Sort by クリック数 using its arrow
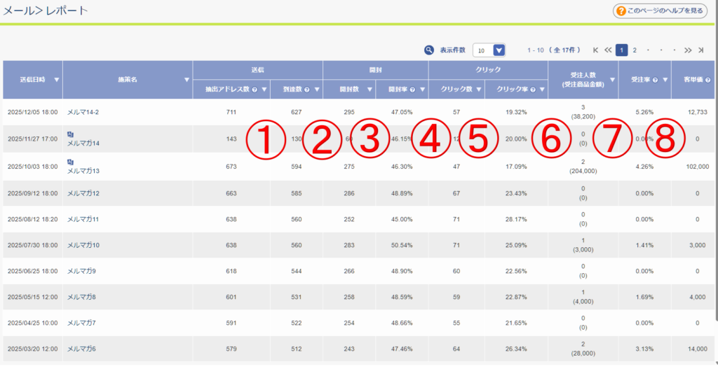This screenshot has height=369, width=718. 475,89
